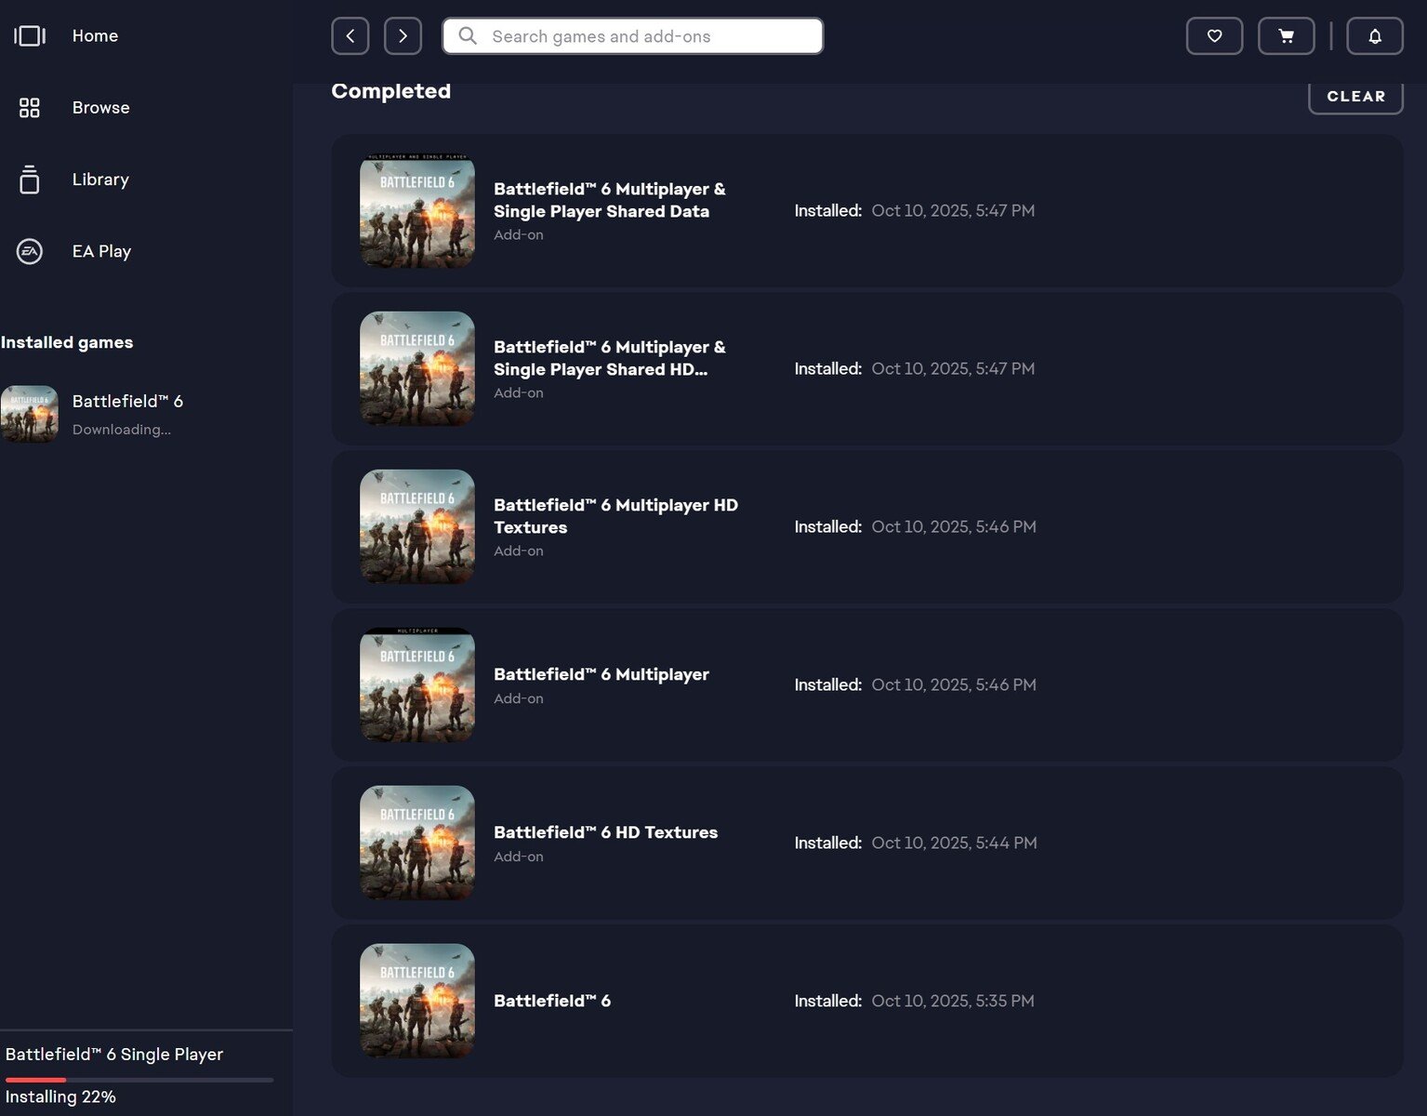Click the Installing 22% status text
The image size is (1427, 1116).
(60, 1097)
